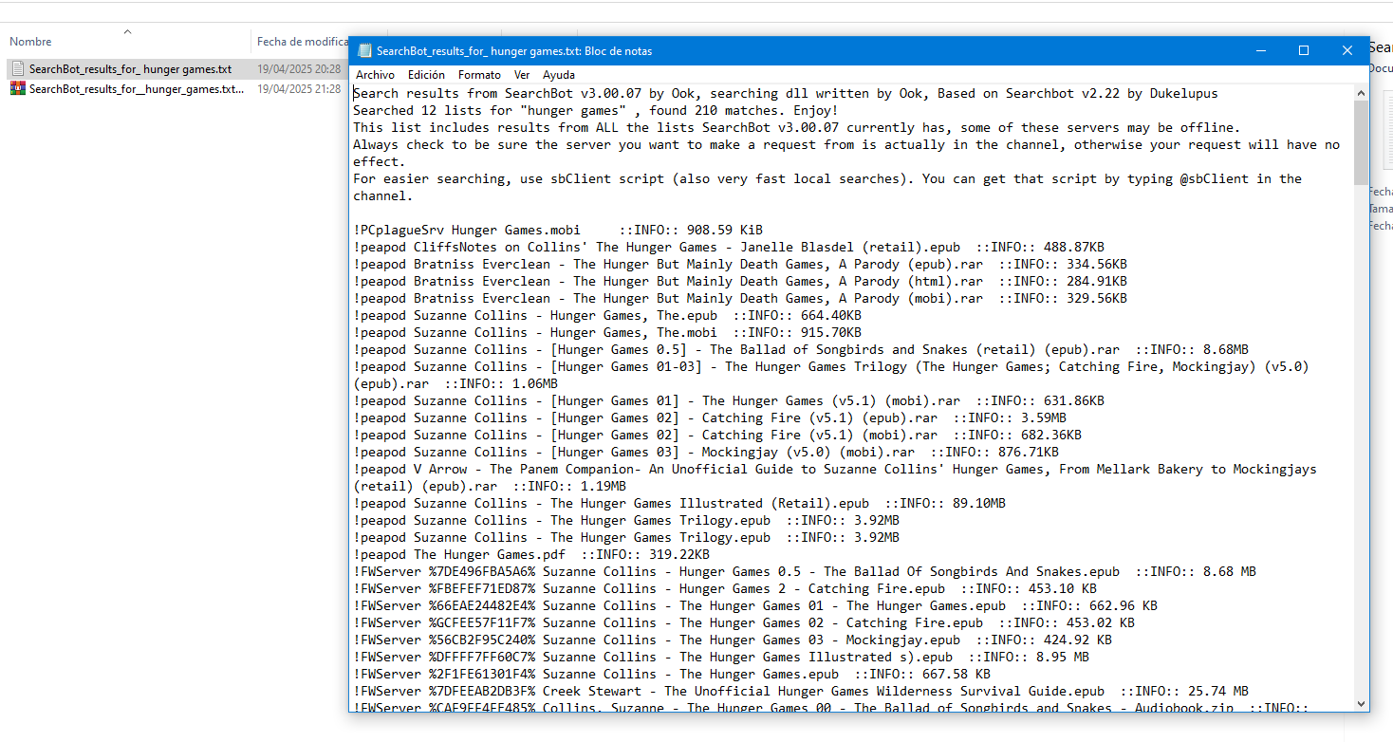Screen dimensions: 1393x742
Task: Click the Notepad vertical scrollbar thumb
Action: [1361, 142]
